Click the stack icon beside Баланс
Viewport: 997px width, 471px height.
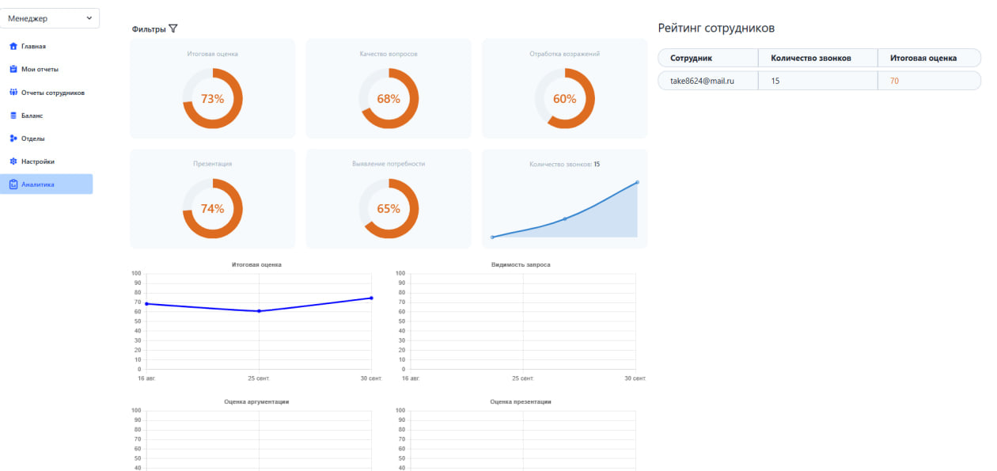[x=13, y=116]
